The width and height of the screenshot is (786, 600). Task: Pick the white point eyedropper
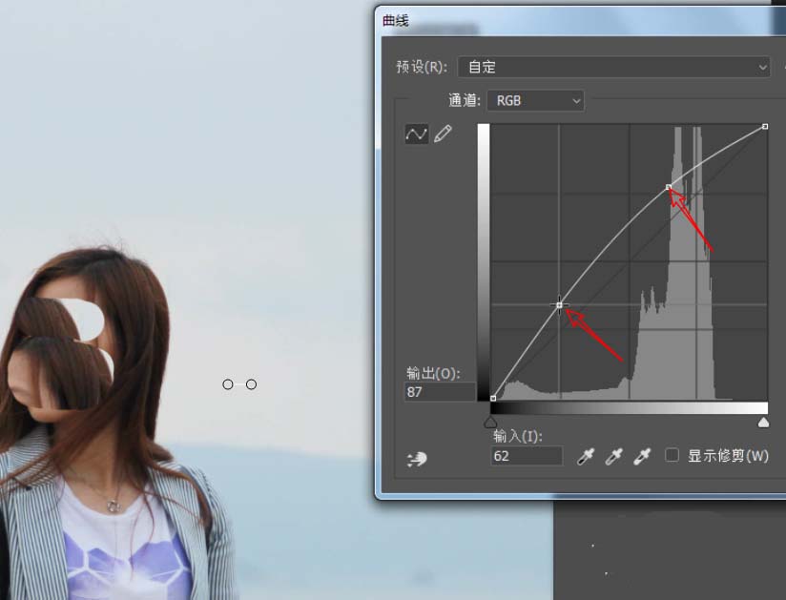(x=642, y=456)
